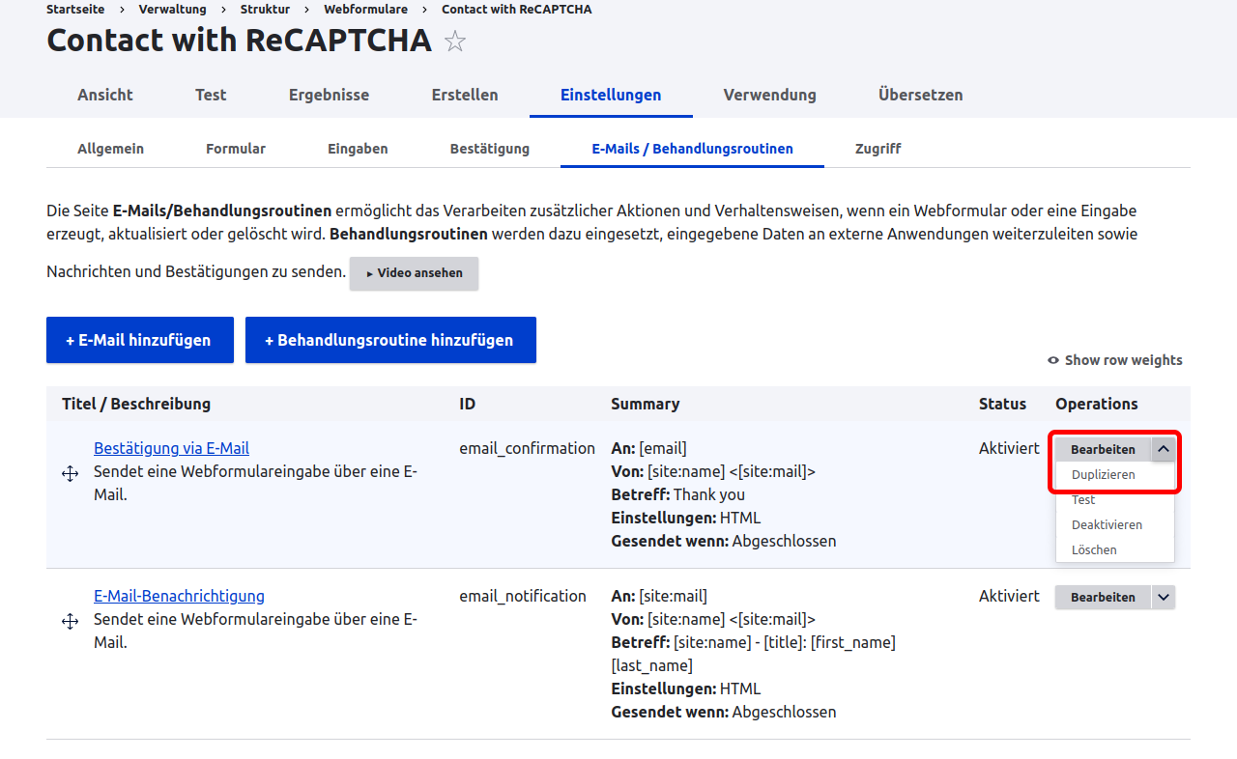1237x759 pixels.
Task: Switch to the Ansicht tab
Action: pyautogui.click(x=105, y=95)
